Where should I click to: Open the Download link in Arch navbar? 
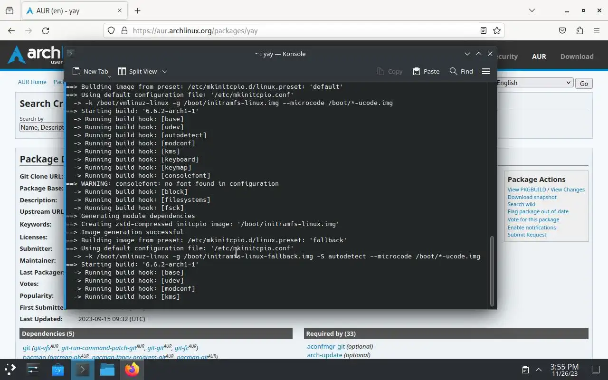(x=577, y=56)
